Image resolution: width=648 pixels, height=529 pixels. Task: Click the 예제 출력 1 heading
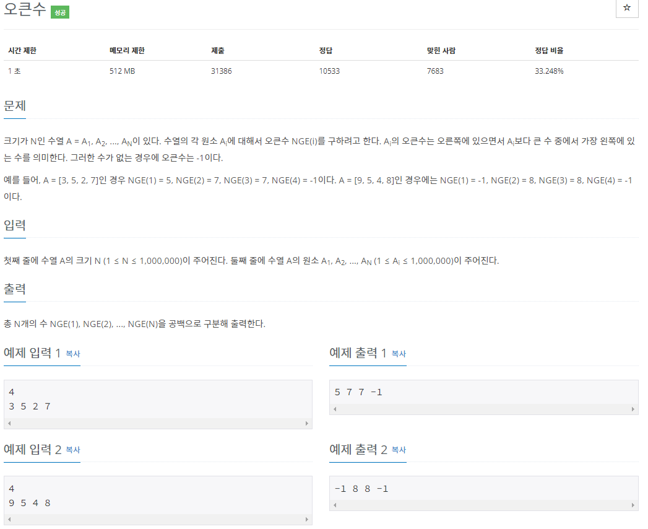point(358,353)
